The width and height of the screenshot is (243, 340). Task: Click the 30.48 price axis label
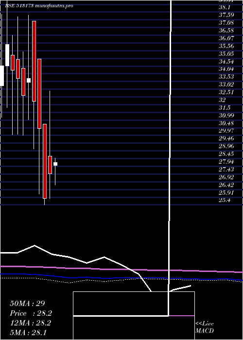pyautogui.click(x=226, y=123)
